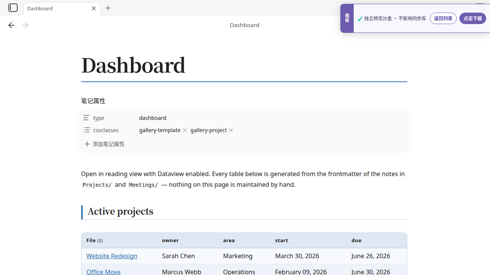490x275 pixels.
Task: Remove the gallery-template cssclass tag
Action: point(185,130)
